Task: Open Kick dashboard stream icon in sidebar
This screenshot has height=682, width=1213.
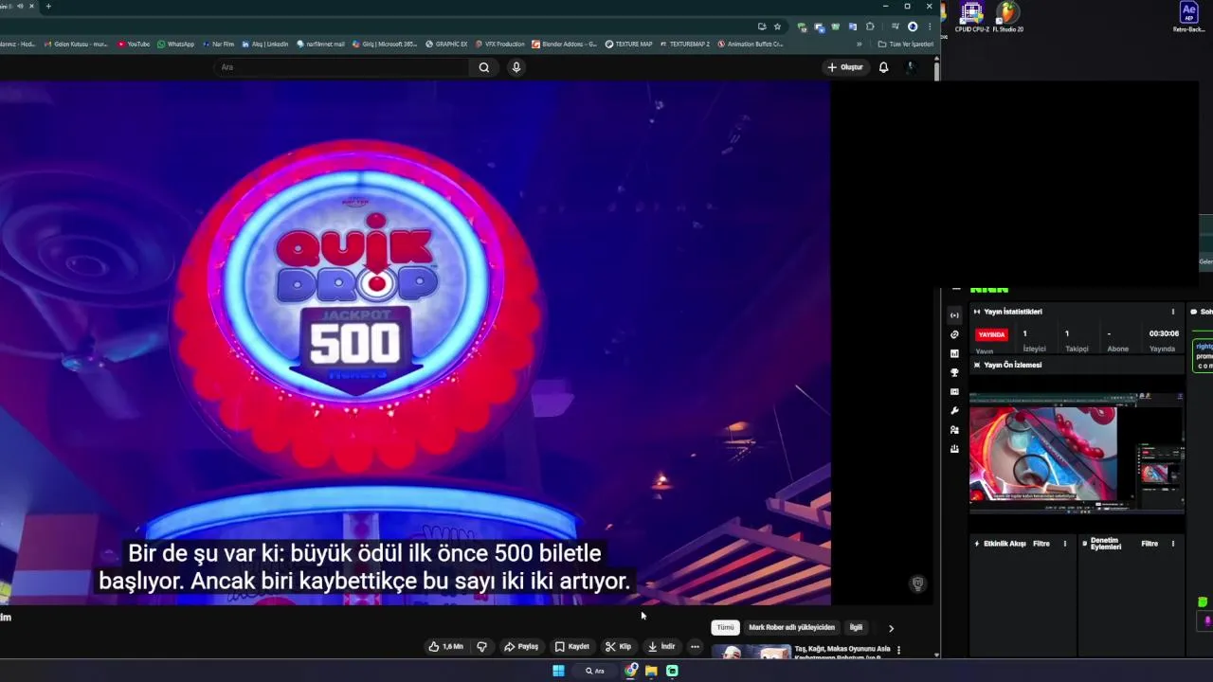Action: click(954, 315)
